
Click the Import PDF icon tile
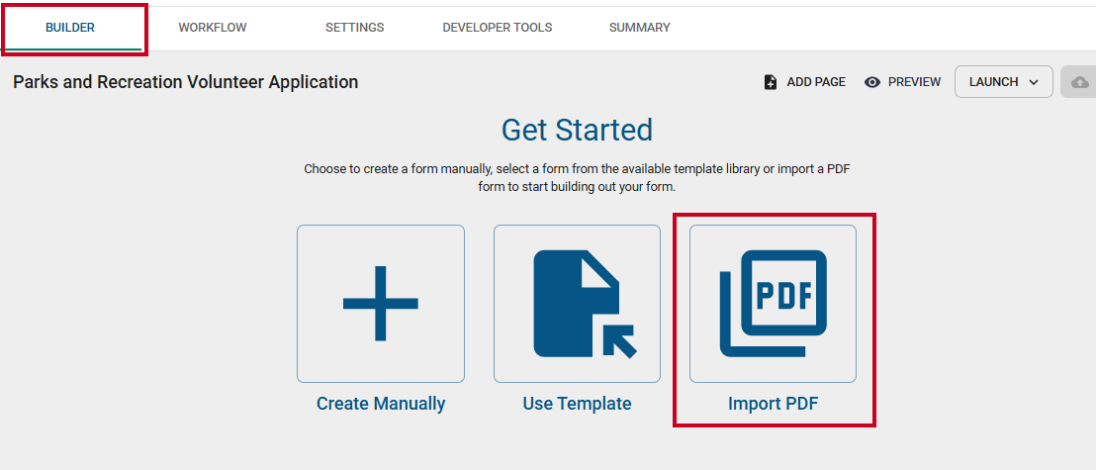click(773, 304)
